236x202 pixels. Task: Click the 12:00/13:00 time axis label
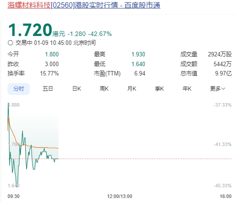[x=120, y=196]
